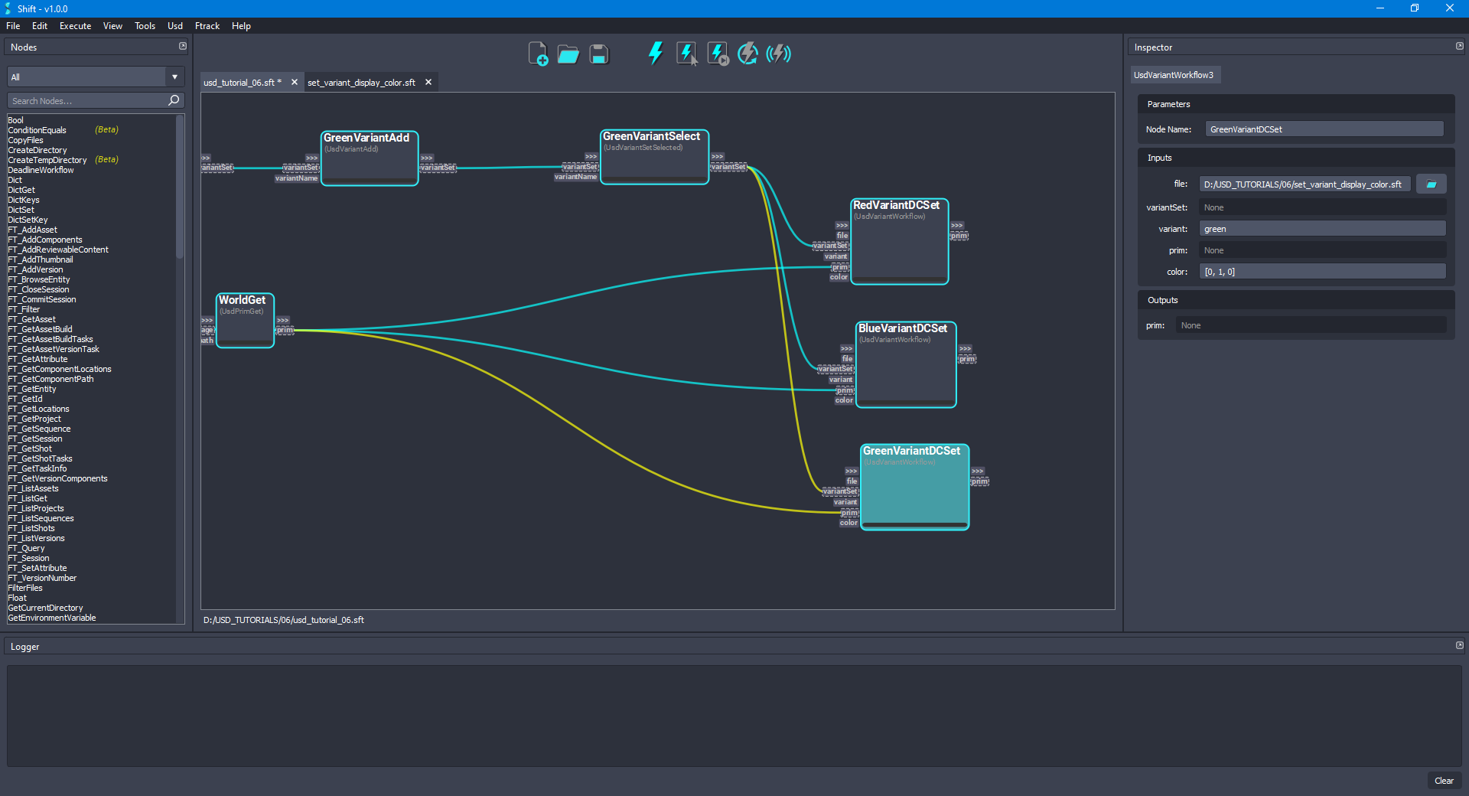1469x796 pixels.
Task: Toggle the live execution mode icon
Action: 778,54
